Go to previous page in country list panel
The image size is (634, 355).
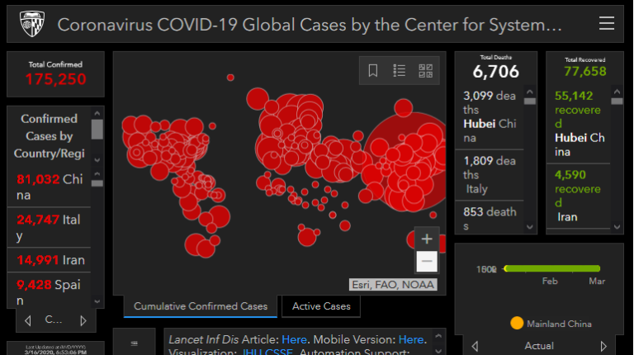29,319
